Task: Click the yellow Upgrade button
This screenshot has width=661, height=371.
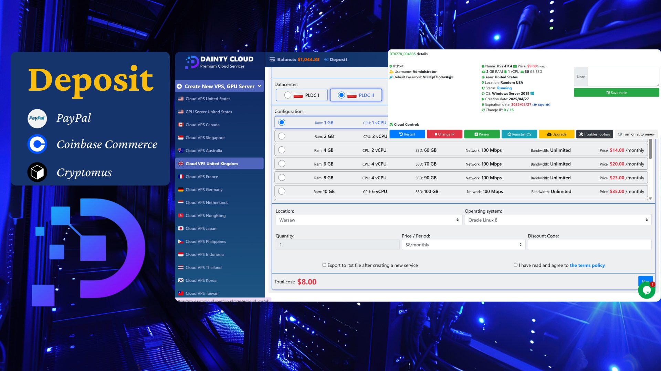Action: (x=556, y=134)
